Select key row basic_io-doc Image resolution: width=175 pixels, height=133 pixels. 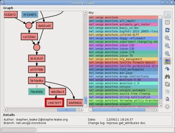pyautogui.click(x=123, y=28)
